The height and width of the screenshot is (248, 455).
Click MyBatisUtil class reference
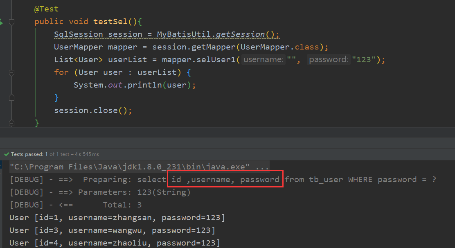pyautogui.click(x=185, y=34)
